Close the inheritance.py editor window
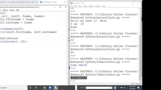This screenshot has height=90, width=161. coord(66,7)
